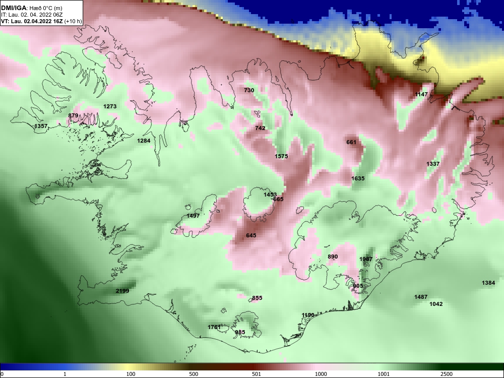Click the legend label 1001
The image size is (504, 378).
[x=384, y=374]
